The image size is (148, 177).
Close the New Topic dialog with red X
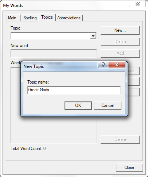[x=117, y=65]
